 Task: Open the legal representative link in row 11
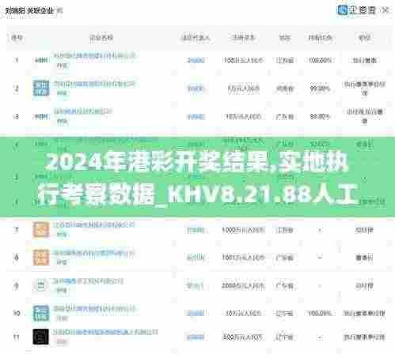[196, 337]
